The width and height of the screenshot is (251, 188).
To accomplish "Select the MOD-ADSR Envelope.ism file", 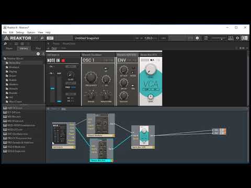I will [21, 125].
